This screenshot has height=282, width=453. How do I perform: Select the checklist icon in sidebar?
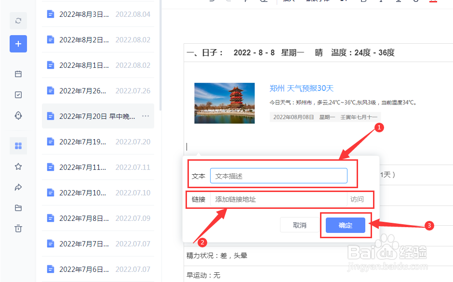(18, 94)
